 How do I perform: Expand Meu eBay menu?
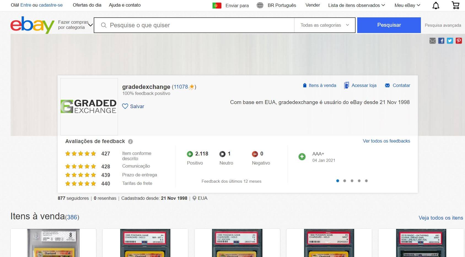[x=407, y=5]
